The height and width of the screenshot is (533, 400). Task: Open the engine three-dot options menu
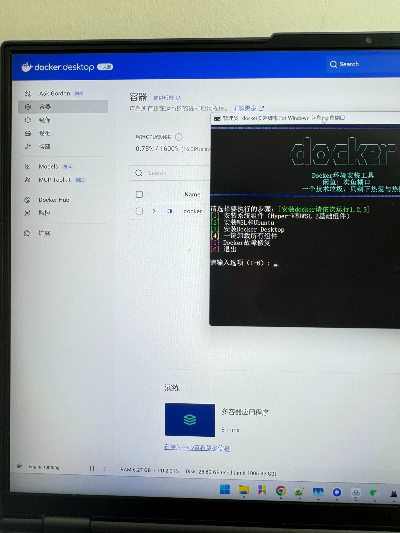(x=105, y=469)
